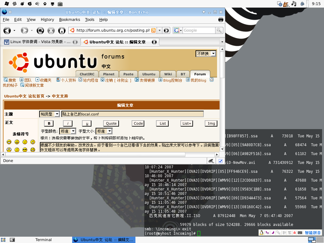
Task: Click the monitor icon in top panel
Action: pos(53,4)
